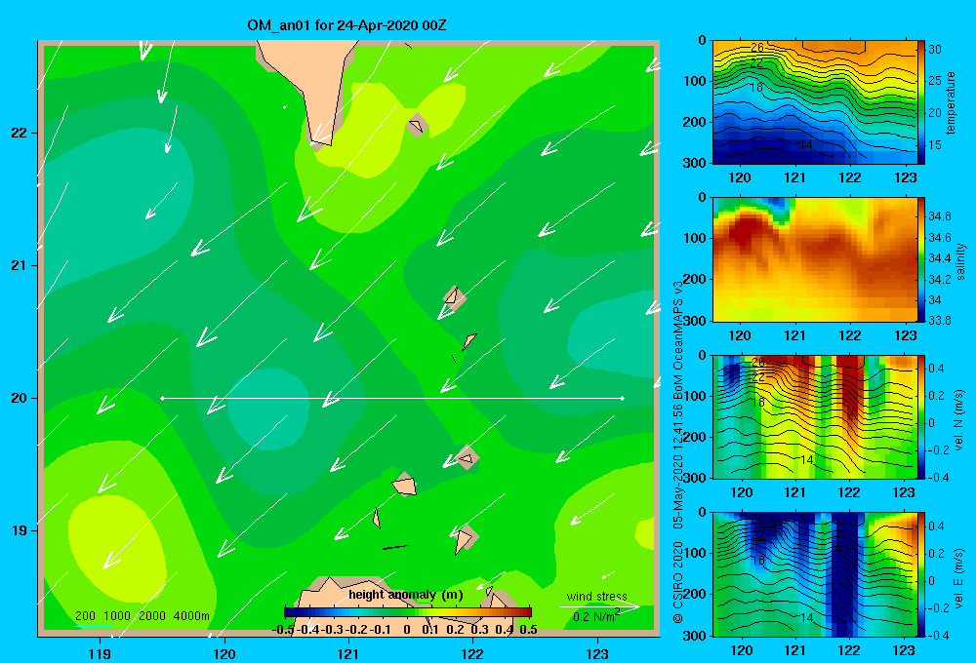976x663 pixels.
Task: Click the vel. E color scale bar
Action: point(921,574)
